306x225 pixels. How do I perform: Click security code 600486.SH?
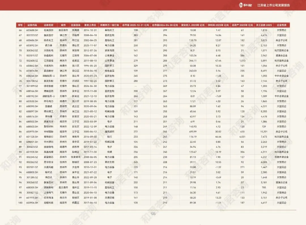point(32,40)
